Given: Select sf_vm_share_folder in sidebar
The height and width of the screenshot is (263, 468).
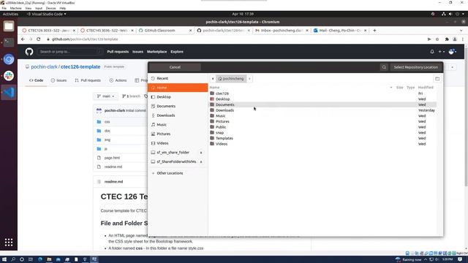Looking at the screenshot, I should (173, 153).
